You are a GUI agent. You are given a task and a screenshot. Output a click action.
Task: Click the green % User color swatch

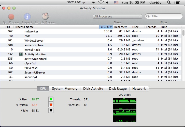pyautogui.click(x=51, y=99)
